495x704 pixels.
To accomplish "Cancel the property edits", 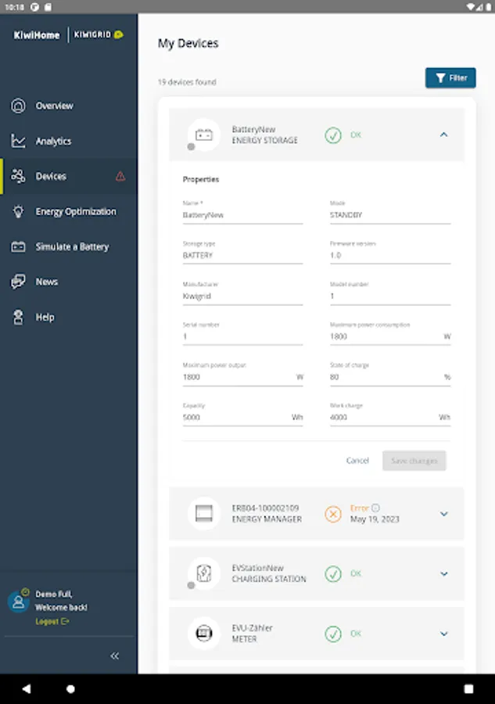I will pyautogui.click(x=357, y=461).
